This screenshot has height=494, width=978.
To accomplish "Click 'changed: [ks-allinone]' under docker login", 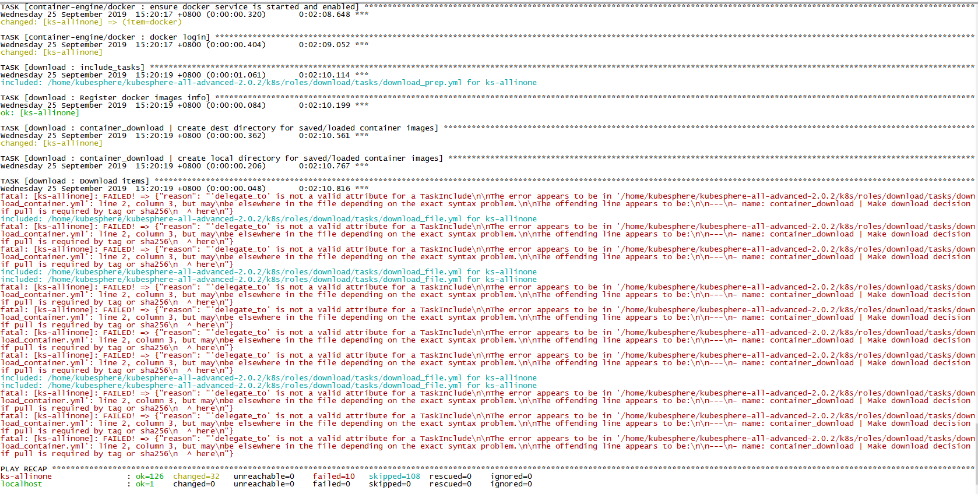I will pos(51,52).
